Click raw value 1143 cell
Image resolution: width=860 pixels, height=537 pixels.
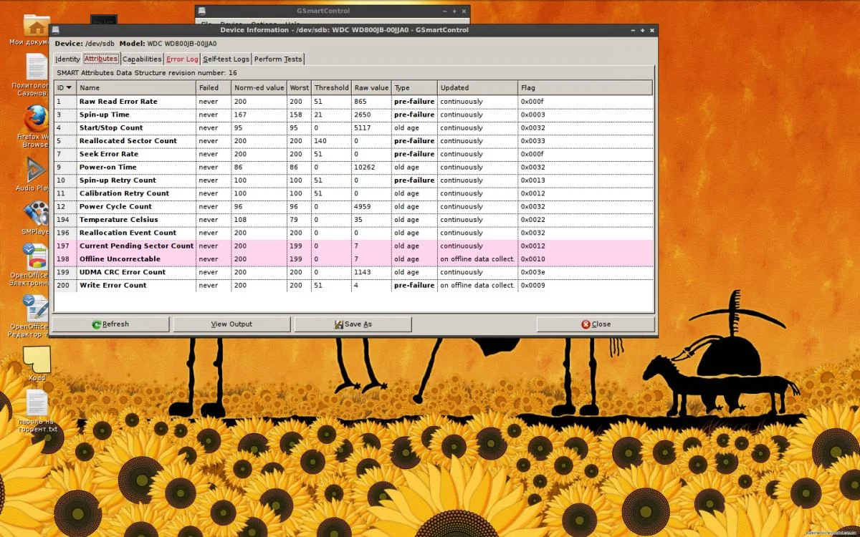click(371, 272)
